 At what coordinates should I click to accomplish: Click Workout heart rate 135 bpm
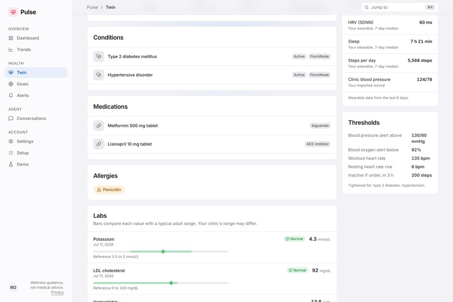coord(420,159)
